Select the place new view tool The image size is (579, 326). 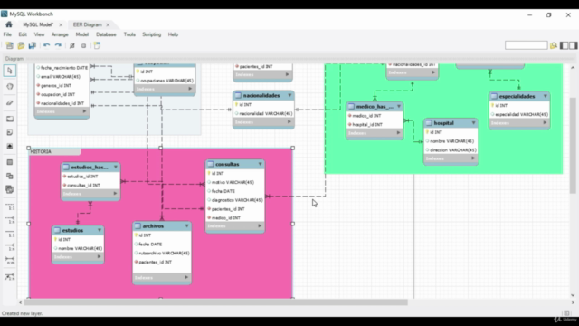(x=10, y=176)
